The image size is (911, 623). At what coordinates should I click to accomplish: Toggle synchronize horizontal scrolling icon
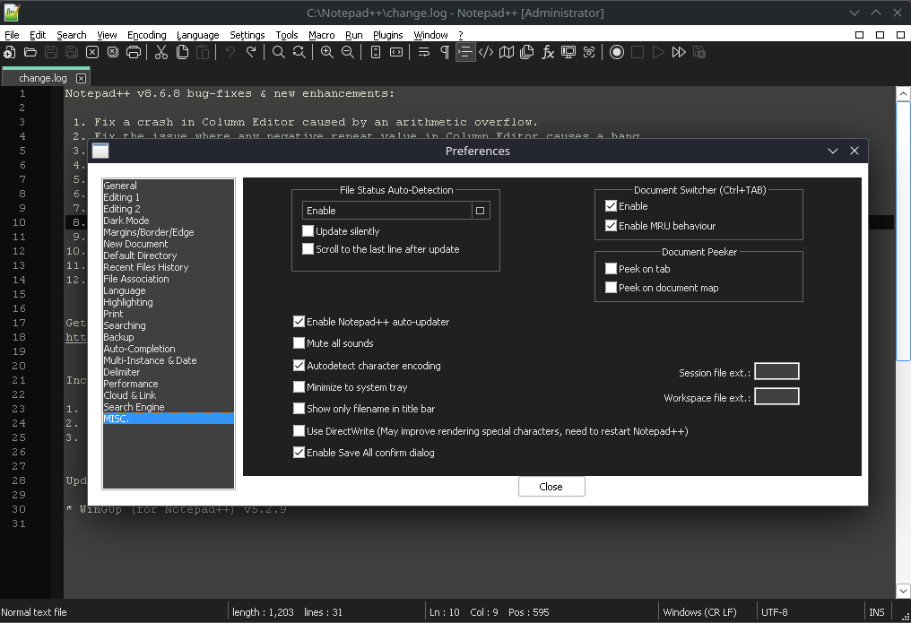coord(396,52)
